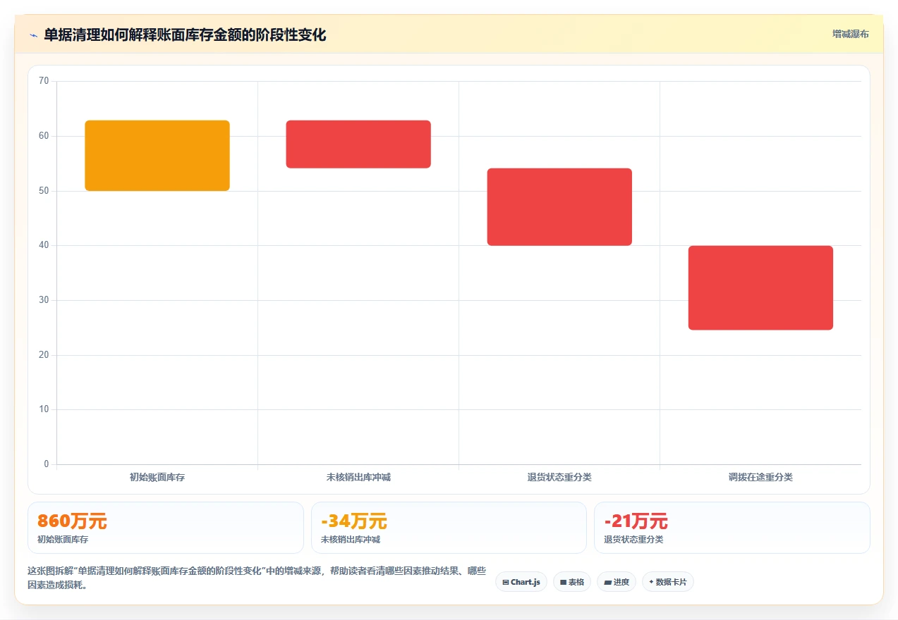898x620 pixels.
Task: Click the chart title 单据清理如何解释账面库存金额的阶段性变化
Action: coord(185,35)
